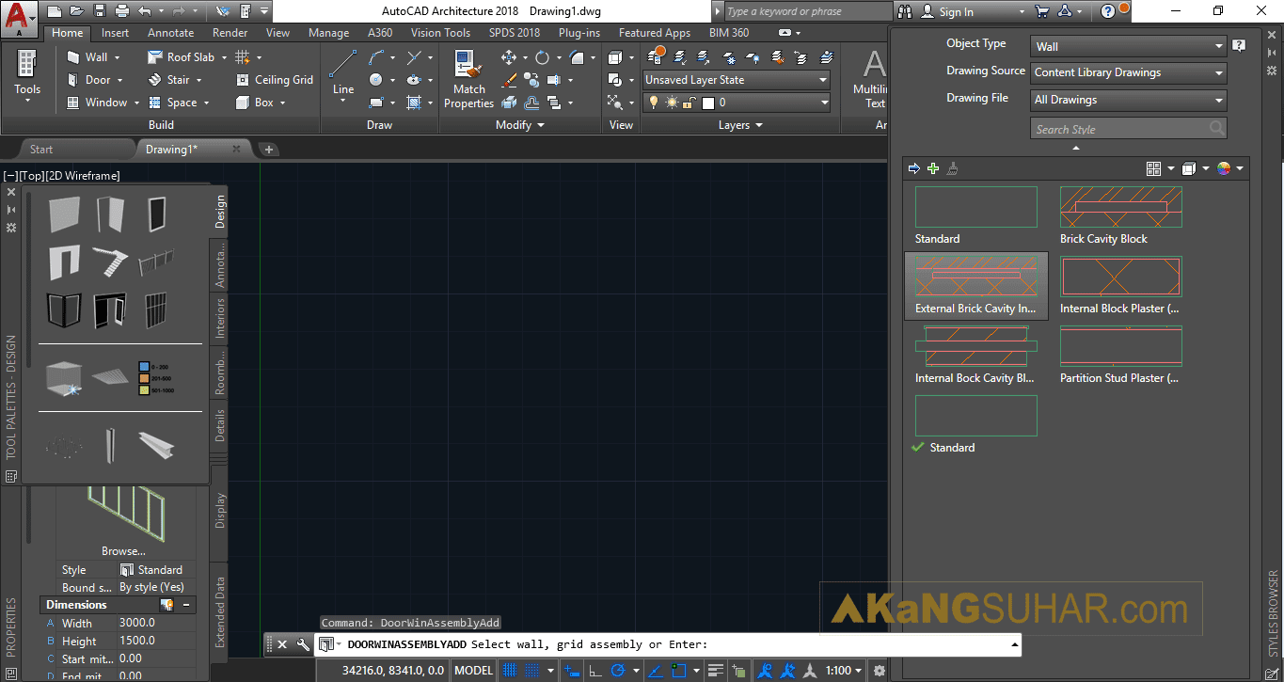Click Browse in Properties palette
The image size is (1284, 682).
click(x=123, y=551)
